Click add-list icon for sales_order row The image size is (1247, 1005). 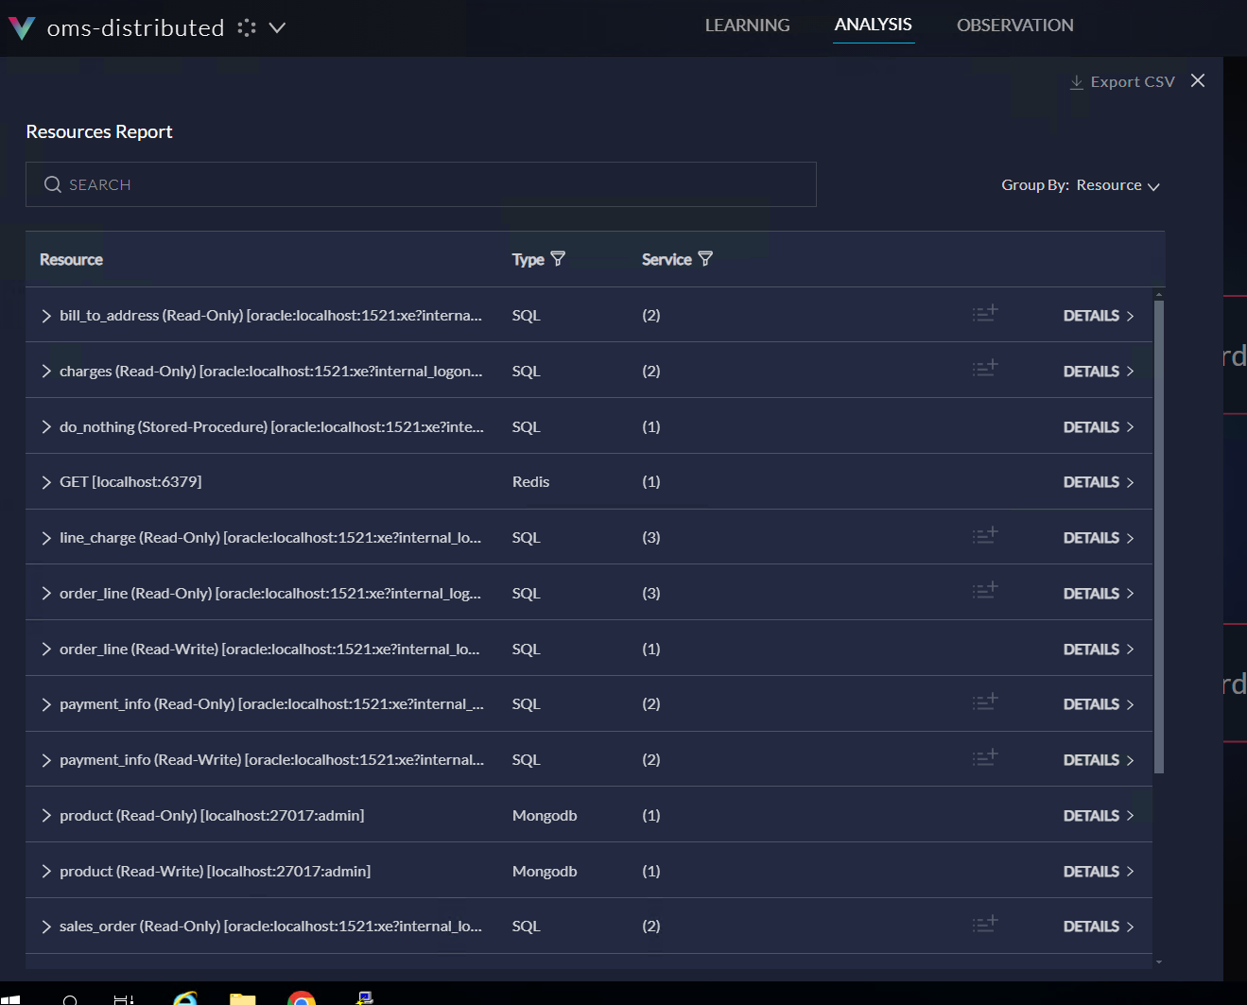click(x=985, y=924)
